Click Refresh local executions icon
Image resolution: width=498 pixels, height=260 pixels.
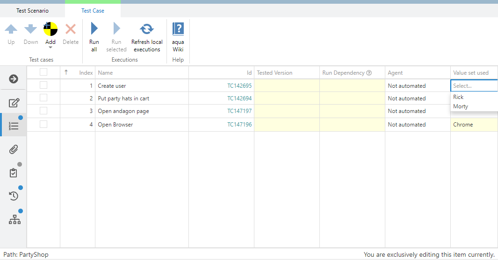pos(147,29)
